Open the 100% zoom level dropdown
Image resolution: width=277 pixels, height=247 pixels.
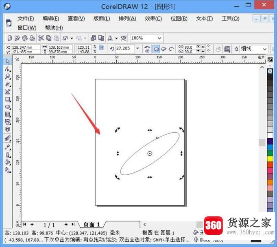pos(159,38)
